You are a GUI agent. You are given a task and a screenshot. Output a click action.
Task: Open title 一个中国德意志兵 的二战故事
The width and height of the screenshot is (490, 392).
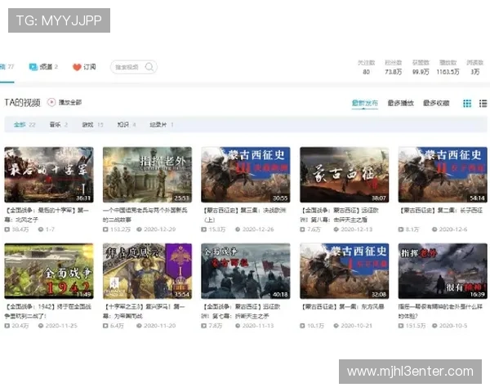(x=145, y=215)
